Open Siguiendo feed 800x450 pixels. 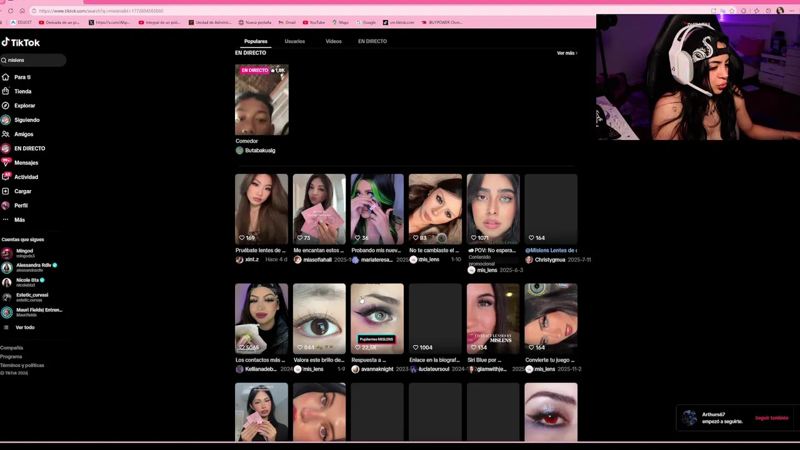point(21,120)
